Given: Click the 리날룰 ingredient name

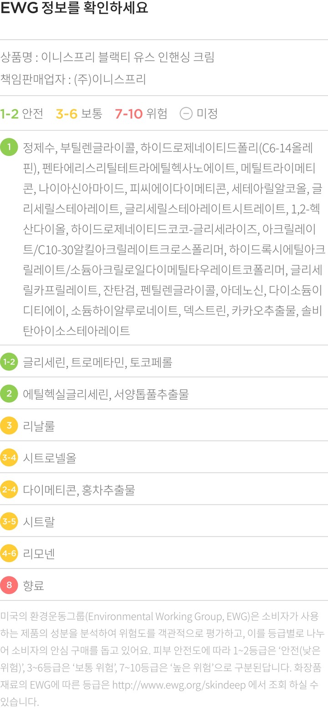Looking at the screenshot, I should tap(39, 426).
